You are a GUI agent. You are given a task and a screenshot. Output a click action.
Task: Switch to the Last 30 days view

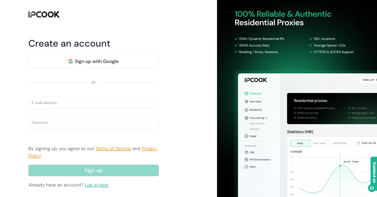click(x=339, y=143)
